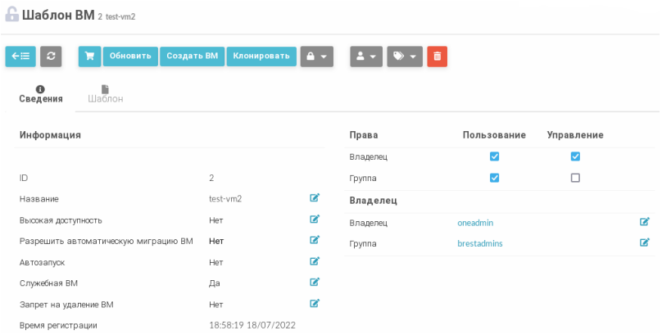
Task: Switch to the Шаблон tab
Action: [105, 94]
